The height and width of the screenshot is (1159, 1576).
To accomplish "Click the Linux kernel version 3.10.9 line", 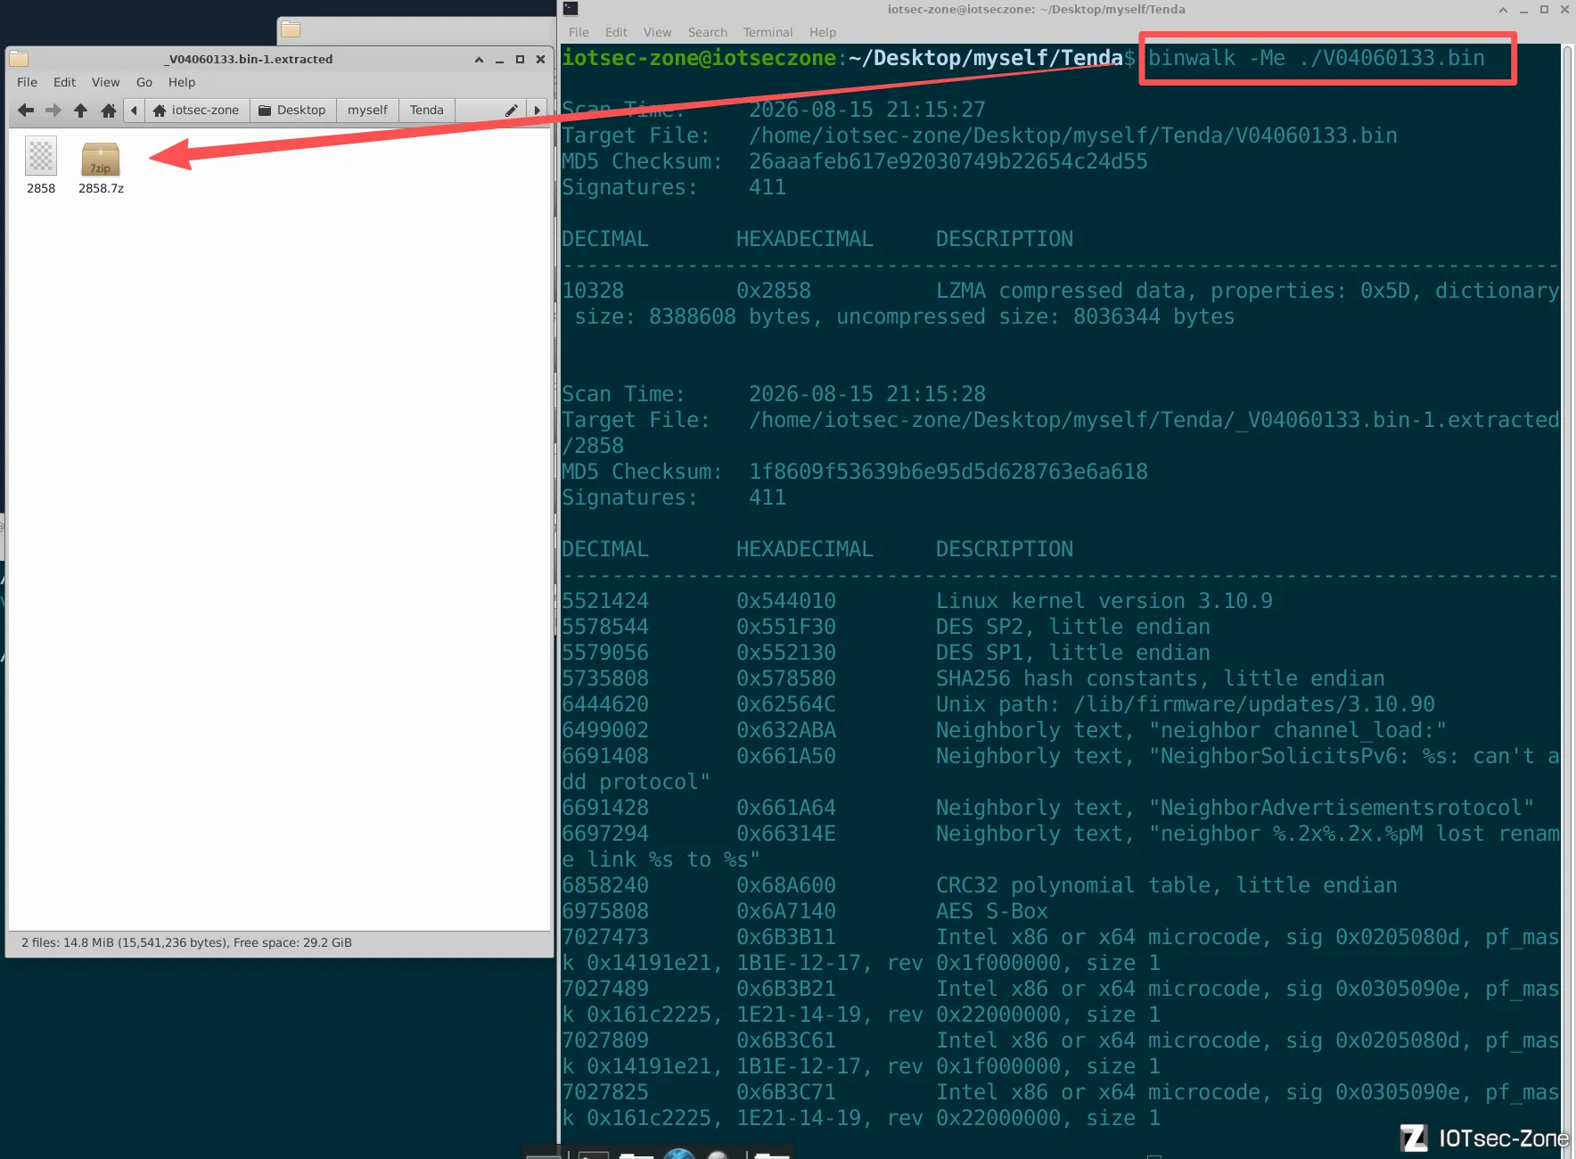I will tap(1104, 601).
